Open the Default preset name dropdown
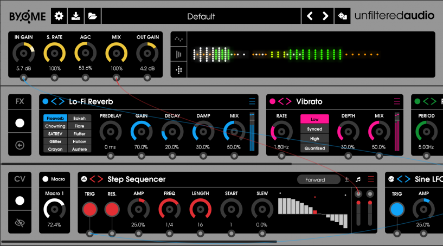The height and width of the screenshot is (246, 443). [x=201, y=16]
